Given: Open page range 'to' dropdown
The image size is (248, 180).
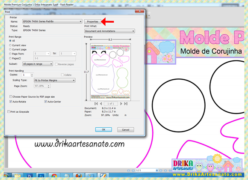Looking at the screenshot, I should pos(68,54).
